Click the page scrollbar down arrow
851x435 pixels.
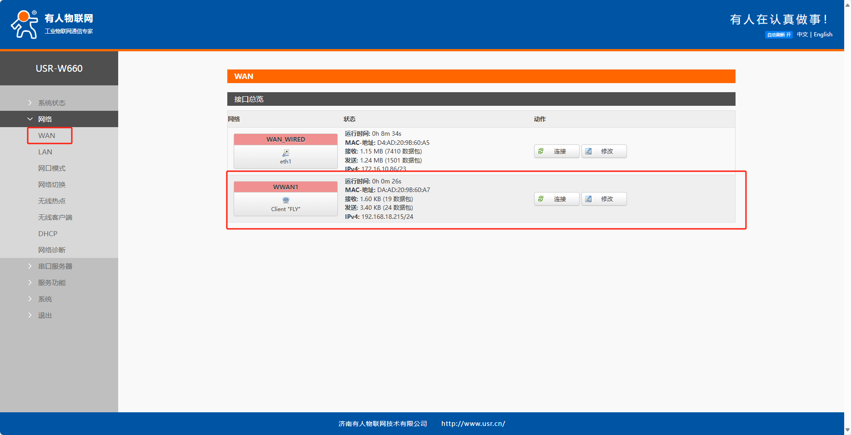[x=847, y=430]
